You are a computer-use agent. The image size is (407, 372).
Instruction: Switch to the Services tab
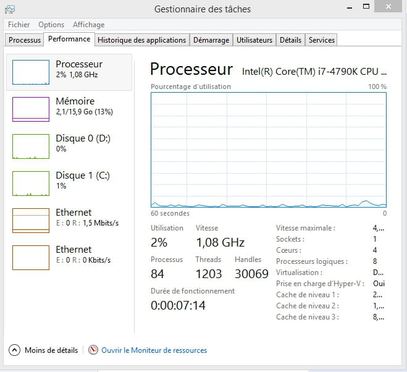click(321, 40)
